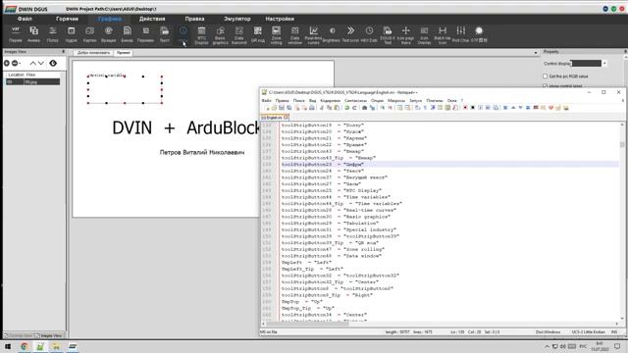Viewport: 628px width, 353px height.
Task: Expand the tab list arrow above canvas
Action: click(x=536, y=53)
